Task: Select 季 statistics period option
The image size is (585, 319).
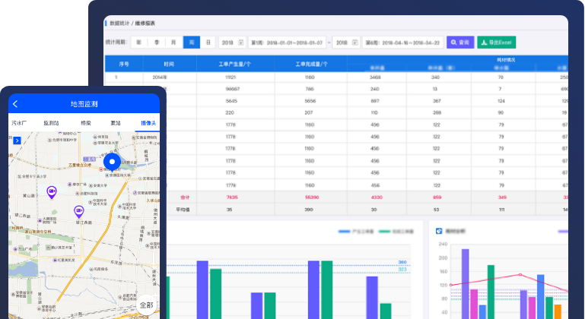Action: (x=157, y=43)
